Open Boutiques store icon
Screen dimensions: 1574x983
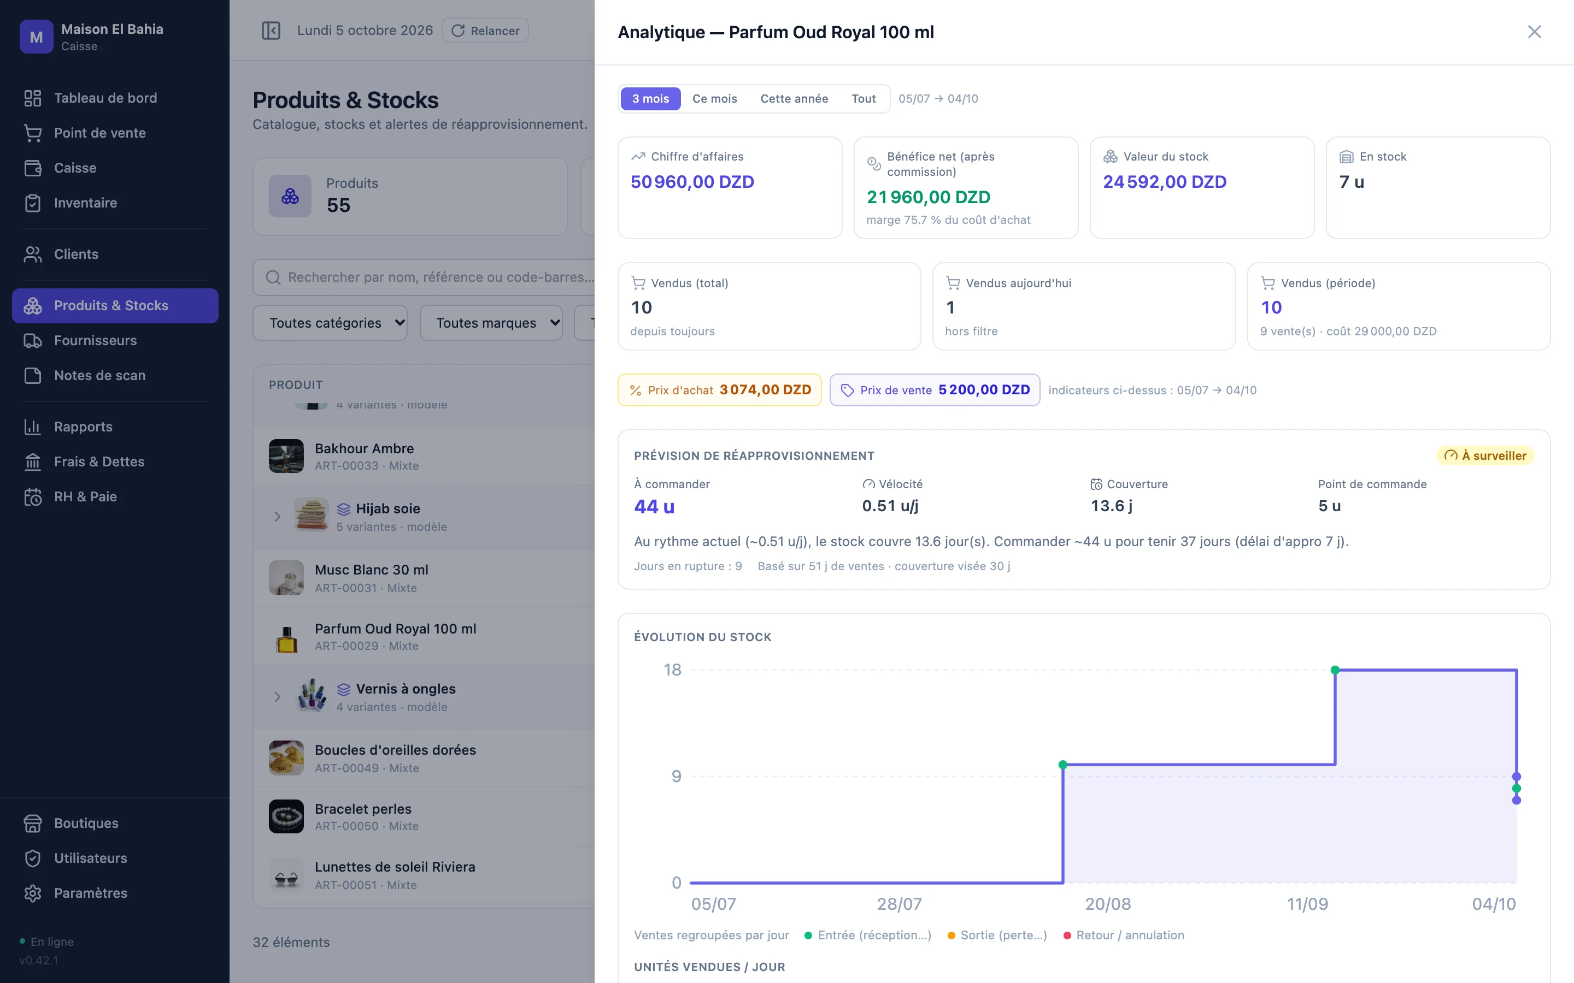coord(33,823)
